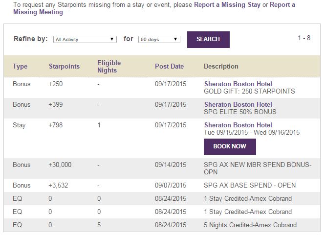
Task: Open the Report a Missing Stay link
Action: (227, 5)
